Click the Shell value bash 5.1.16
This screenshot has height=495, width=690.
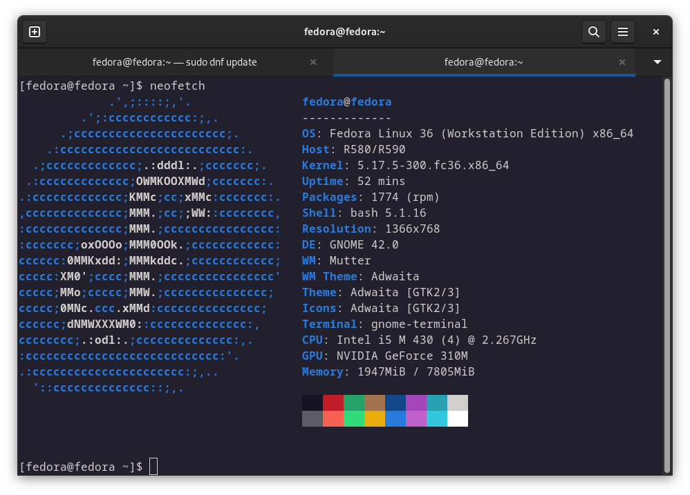[x=388, y=213]
